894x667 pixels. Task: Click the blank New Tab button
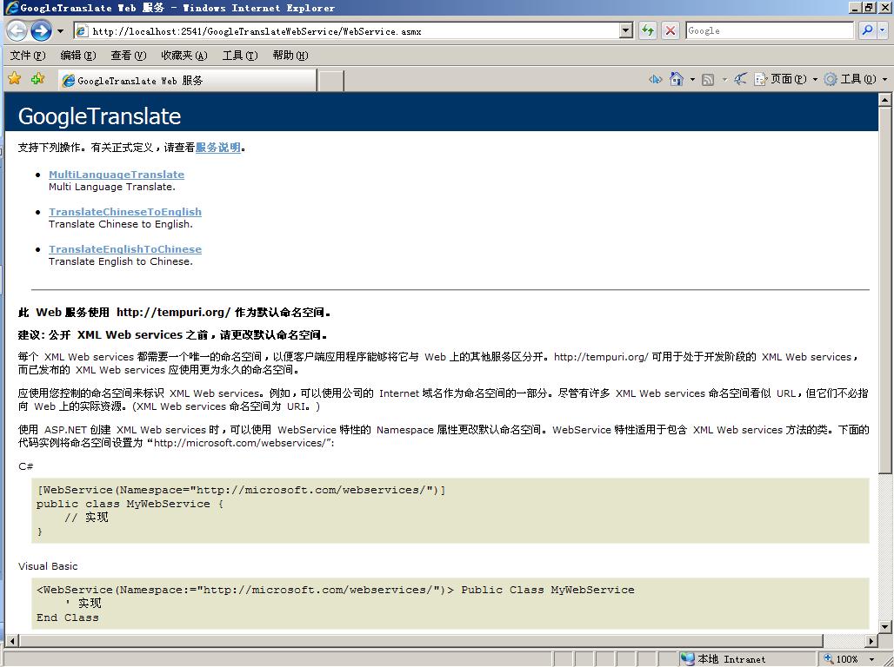coord(330,81)
